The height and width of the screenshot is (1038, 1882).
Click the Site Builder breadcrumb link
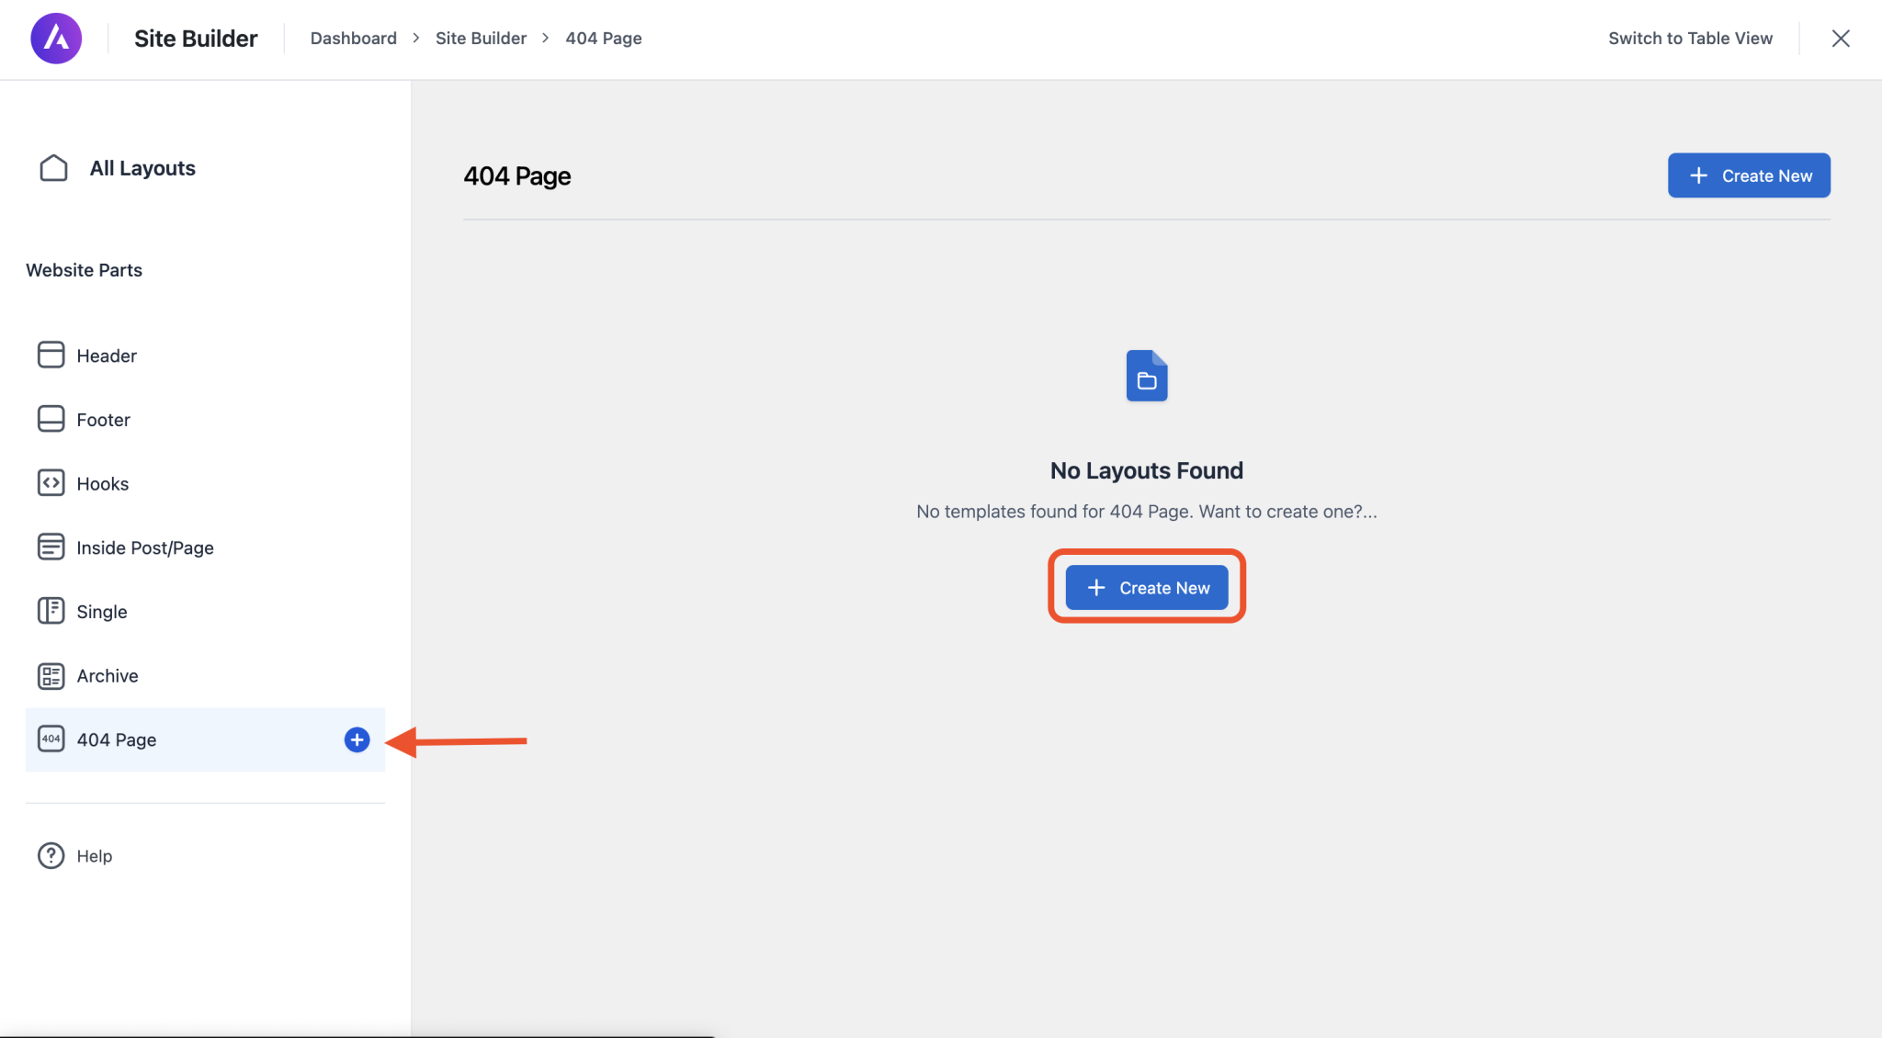tap(481, 38)
